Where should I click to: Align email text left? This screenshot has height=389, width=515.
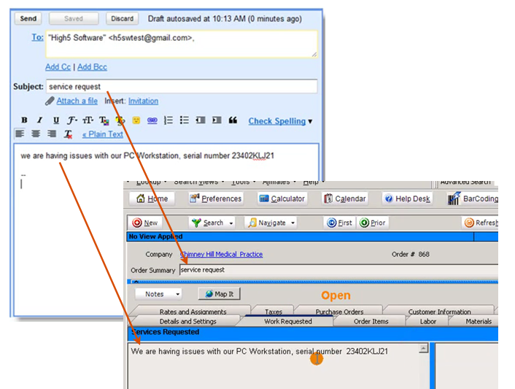click(20, 134)
